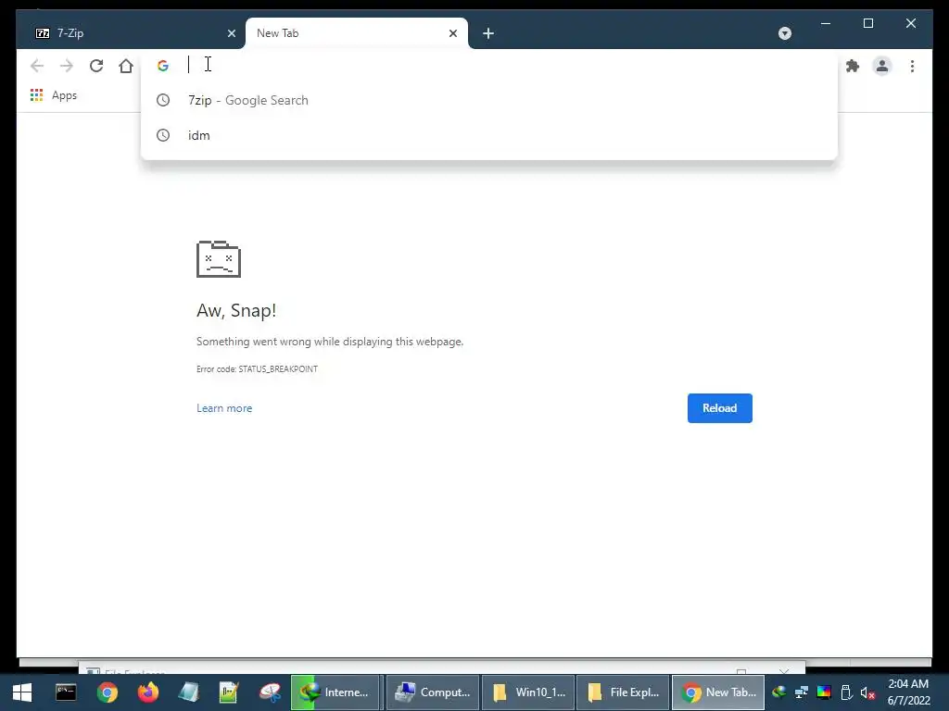949x711 pixels.
Task: Click the blue Reload button
Action: (719, 408)
